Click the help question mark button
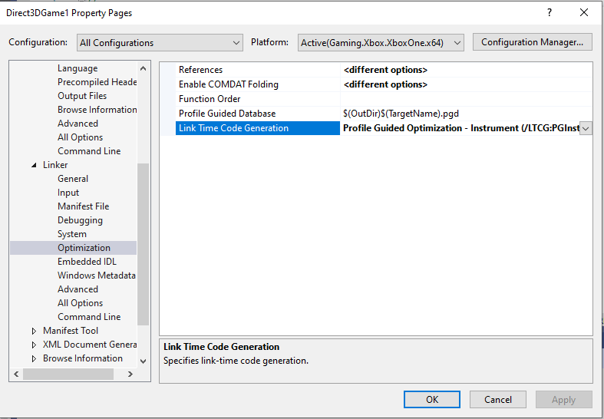This screenshot has width=604, height=419. point(550,13)
